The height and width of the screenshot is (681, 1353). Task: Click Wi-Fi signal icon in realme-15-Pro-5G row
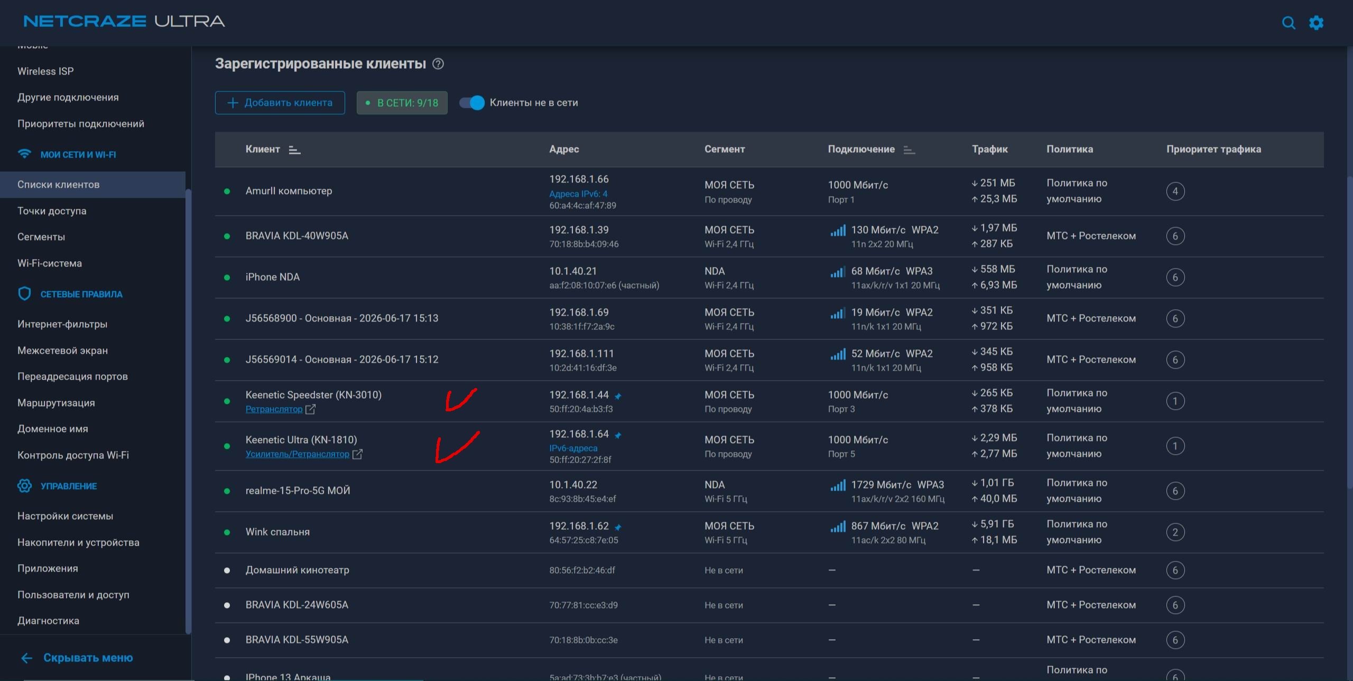point(838,485)
